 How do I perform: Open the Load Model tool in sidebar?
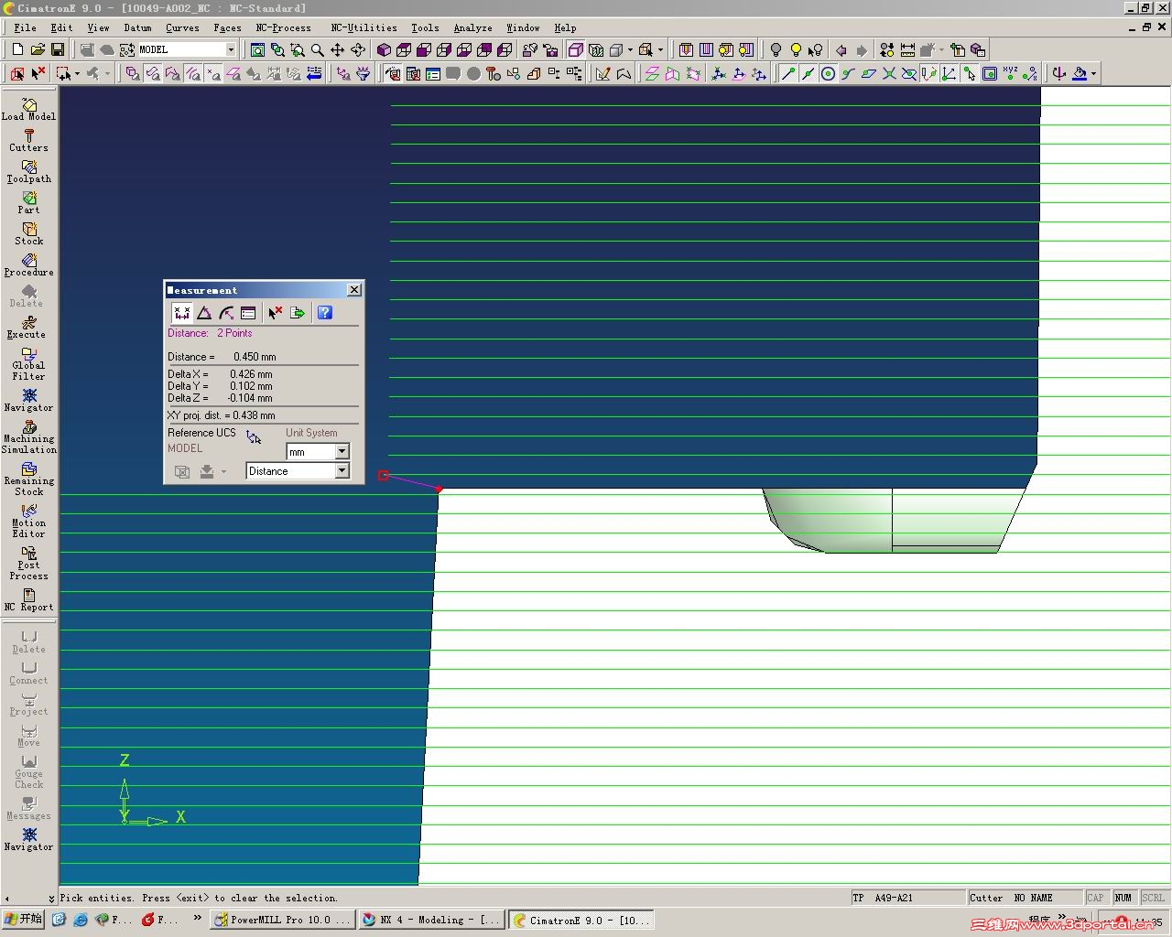(28, 110)
